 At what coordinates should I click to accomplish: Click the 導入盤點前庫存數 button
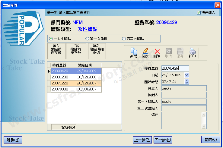point(56,51)
